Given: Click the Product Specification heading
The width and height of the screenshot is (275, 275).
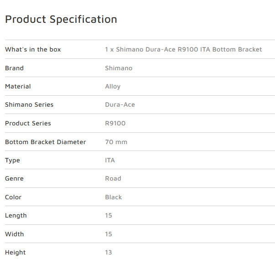Looking at the screenshot, I should pos(61,19).
